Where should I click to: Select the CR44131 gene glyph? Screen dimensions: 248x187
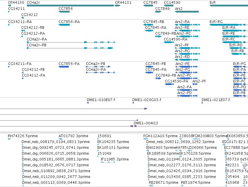118,6
